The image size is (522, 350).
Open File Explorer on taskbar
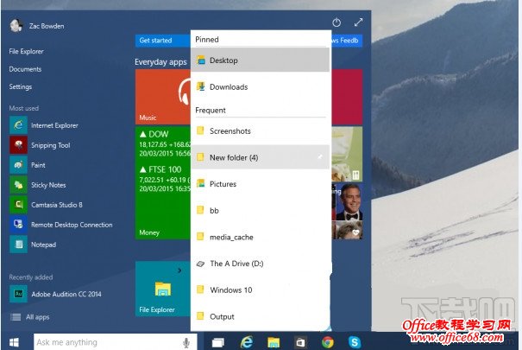click(x=274, y=342)
